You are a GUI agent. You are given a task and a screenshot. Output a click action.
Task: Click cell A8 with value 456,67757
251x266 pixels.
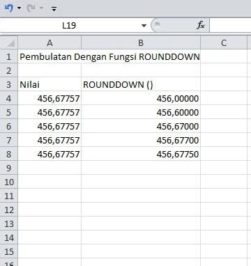click(50, 154)
